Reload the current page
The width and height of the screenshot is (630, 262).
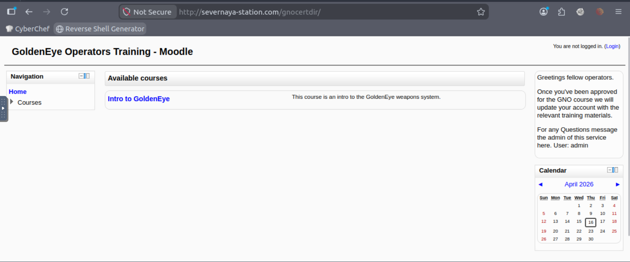pos(64,12)
